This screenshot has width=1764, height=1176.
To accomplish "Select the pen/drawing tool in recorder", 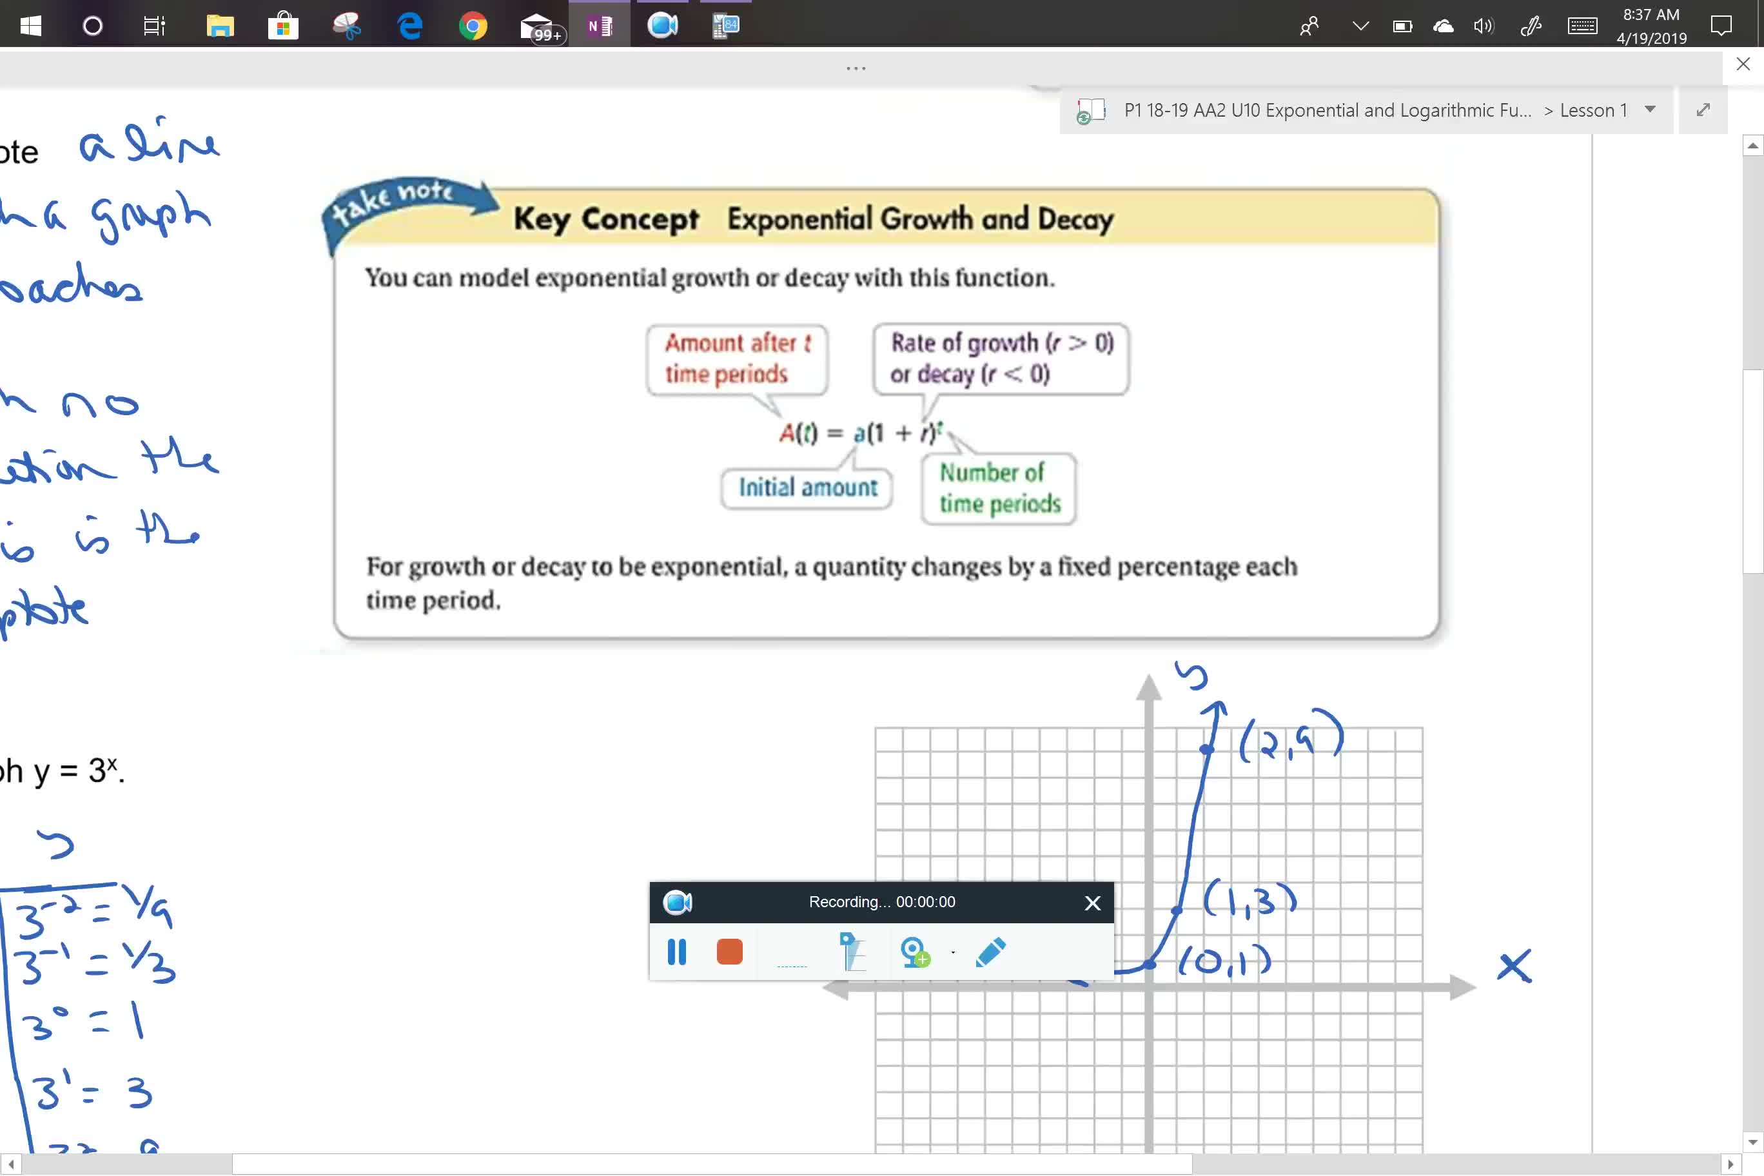I will point(994,950).
